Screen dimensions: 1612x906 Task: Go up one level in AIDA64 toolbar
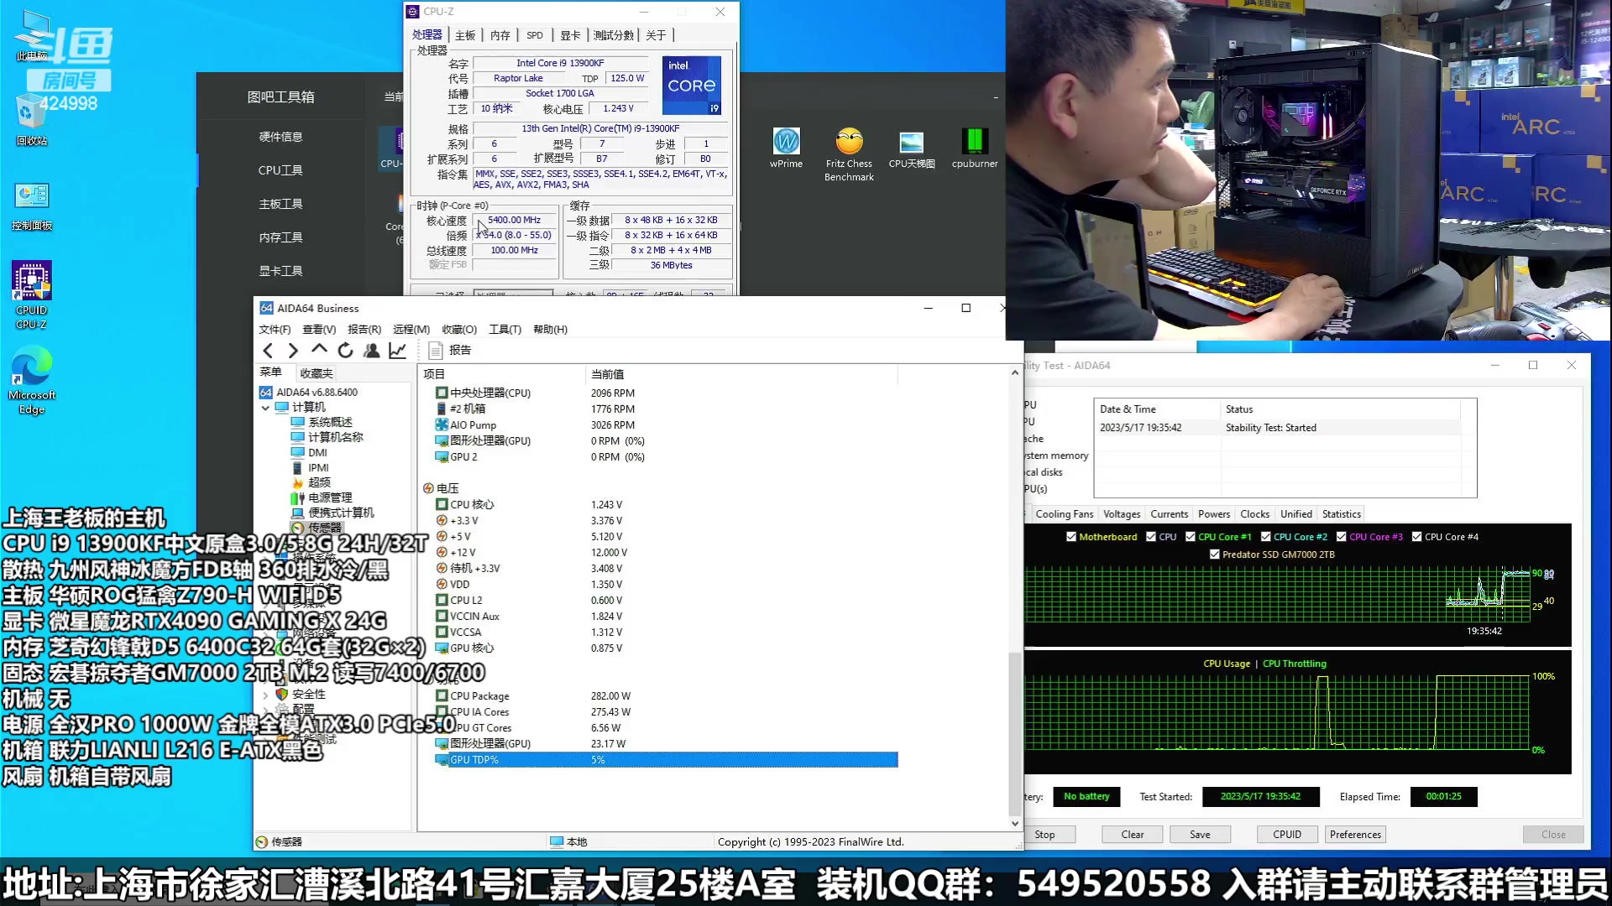pyautogui.click(x=319, y=350)
